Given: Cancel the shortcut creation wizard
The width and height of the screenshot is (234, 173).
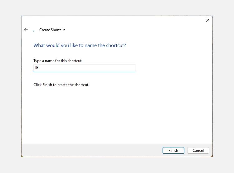Looking at the screenshot, I should (x=198, y=150).
